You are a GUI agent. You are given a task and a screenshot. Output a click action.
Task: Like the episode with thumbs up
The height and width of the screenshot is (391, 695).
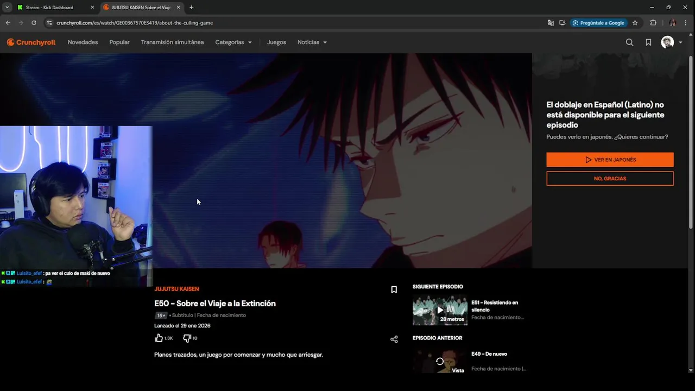click(x=159, y=338)
